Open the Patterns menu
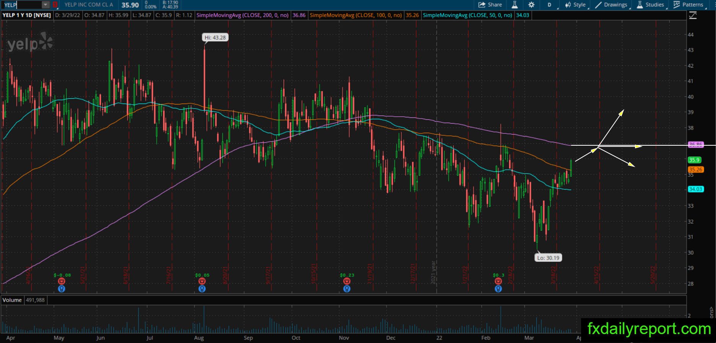This screenshot has height=343, width=716. coord(688,5)
